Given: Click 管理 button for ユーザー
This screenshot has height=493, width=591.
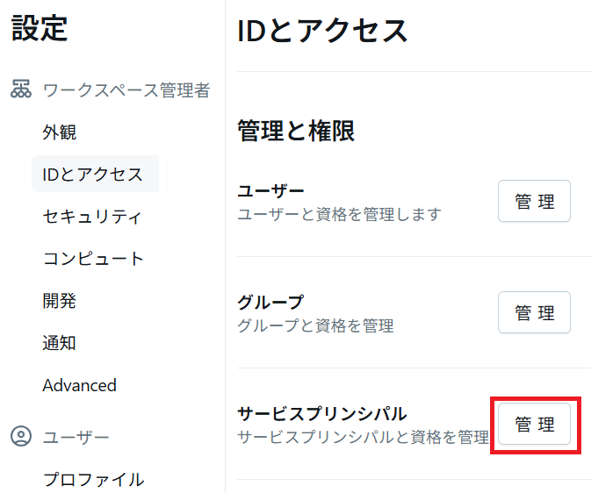Looking at the screenshot, I should (534, 201).
